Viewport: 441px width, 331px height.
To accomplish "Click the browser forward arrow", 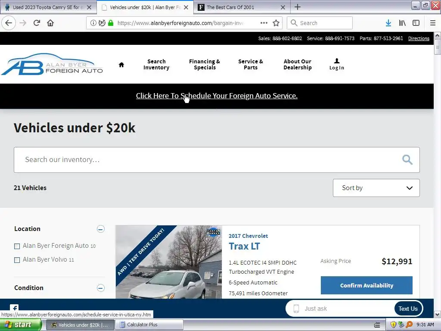I will [23, 23].
